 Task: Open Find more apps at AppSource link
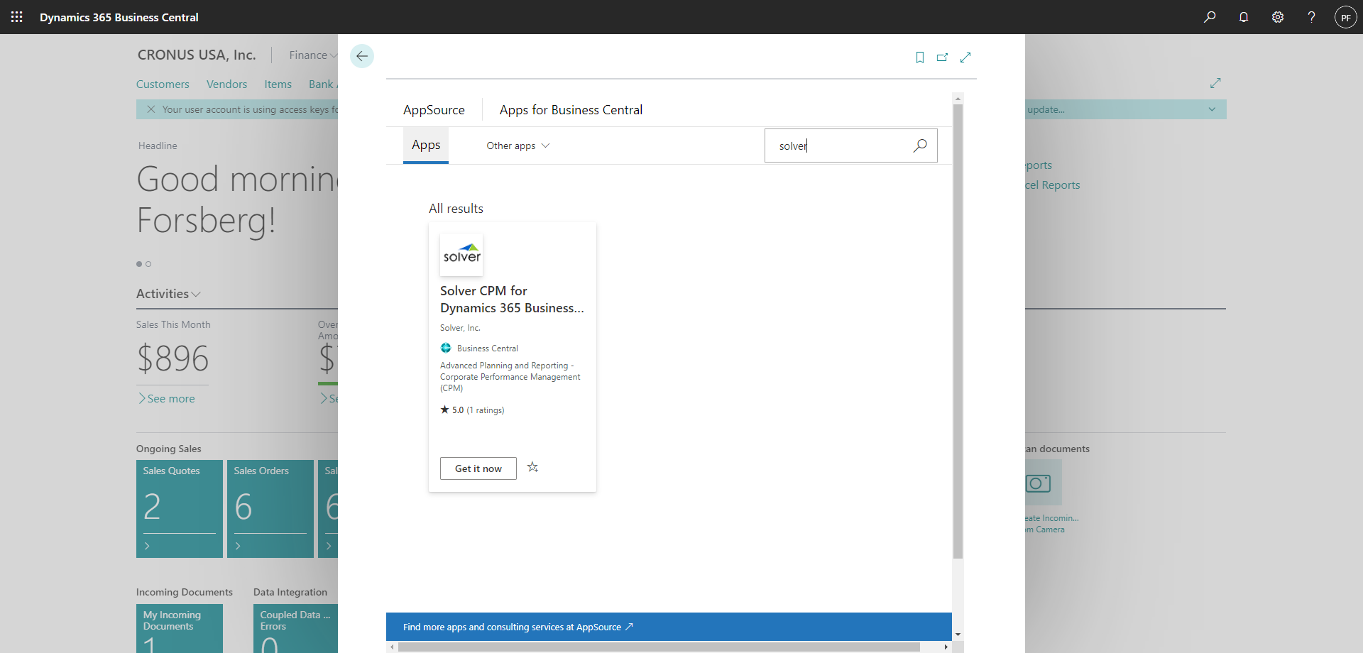518,627
